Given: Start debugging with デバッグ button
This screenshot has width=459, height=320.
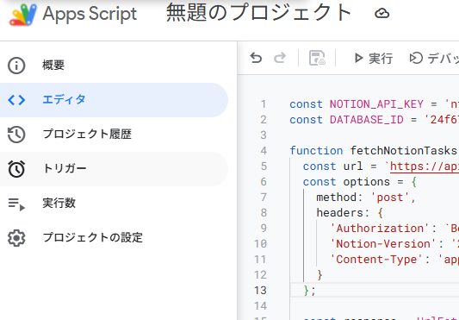Looking at the screenshot, I should point(433,58).
